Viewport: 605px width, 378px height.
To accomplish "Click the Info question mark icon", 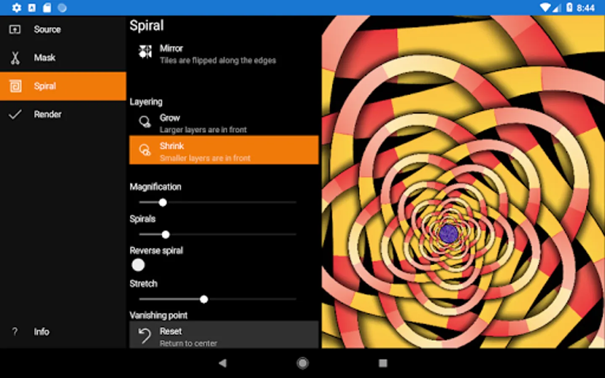I will [x=15, y=331].
